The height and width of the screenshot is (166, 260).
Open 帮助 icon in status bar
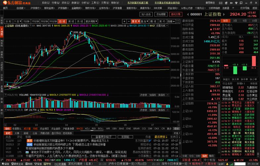pos(29,164)
